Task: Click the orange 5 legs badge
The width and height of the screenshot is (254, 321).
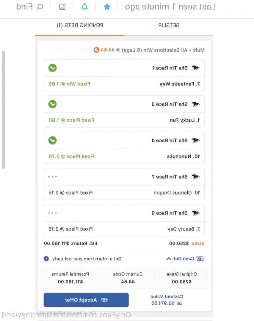Action: coord(96,50)
